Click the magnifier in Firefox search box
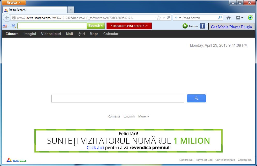Viewport: 257px width, 166px height. [220, 18]
